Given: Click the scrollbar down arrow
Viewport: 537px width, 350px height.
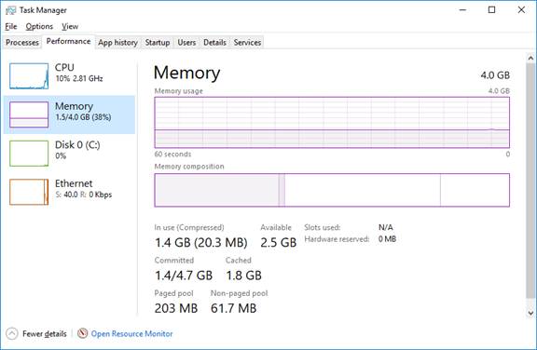Looking at the screenshot, I should [x=530, y=313].
